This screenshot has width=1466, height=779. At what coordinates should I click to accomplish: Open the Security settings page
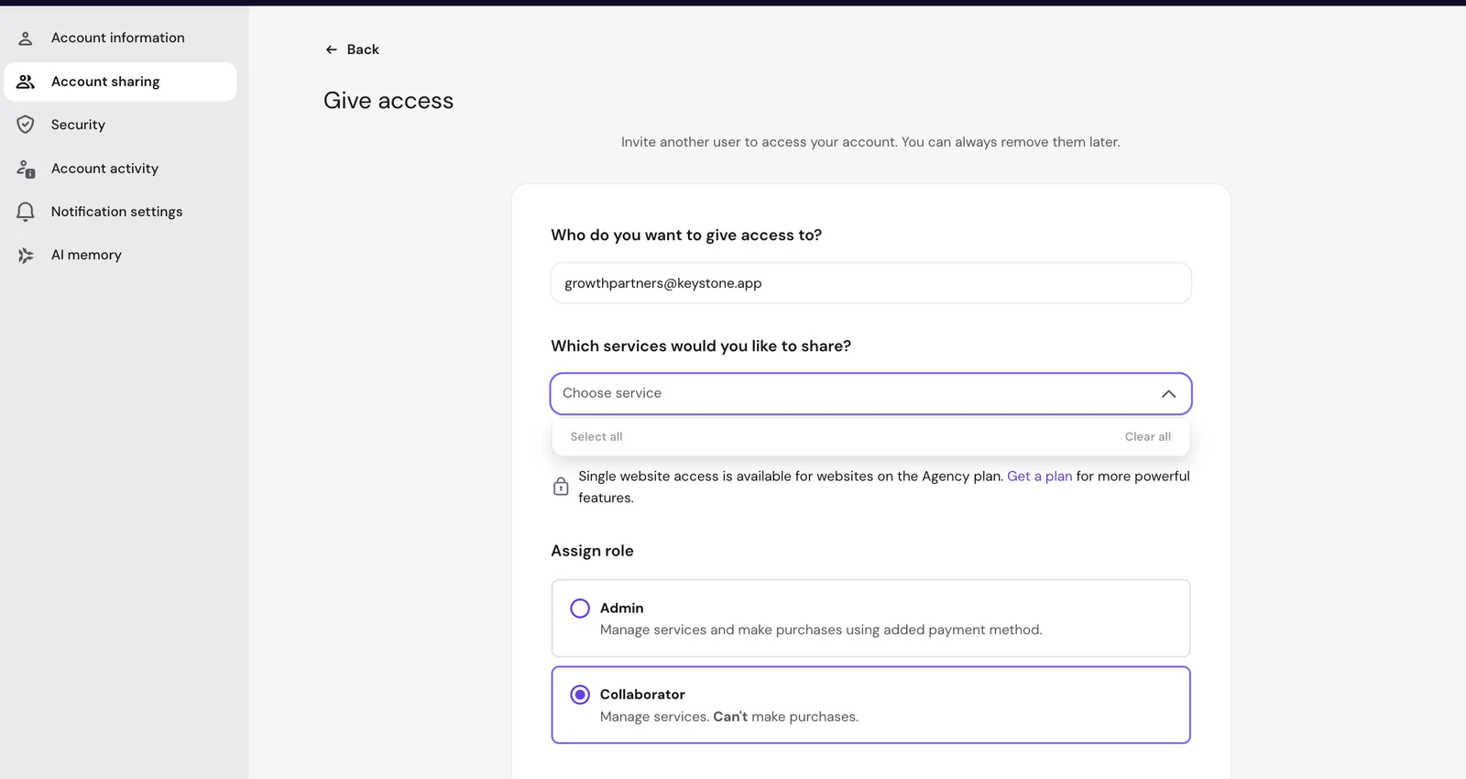[x=120, y=125]
